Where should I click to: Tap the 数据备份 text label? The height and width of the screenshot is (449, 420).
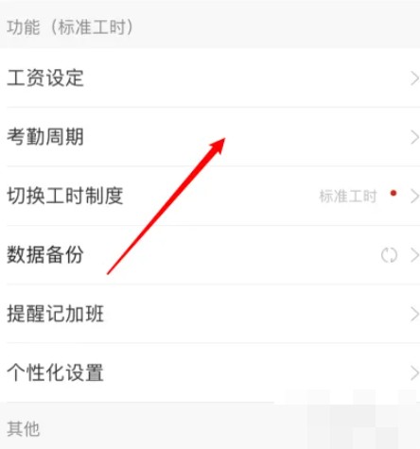[x=45, y=254]
